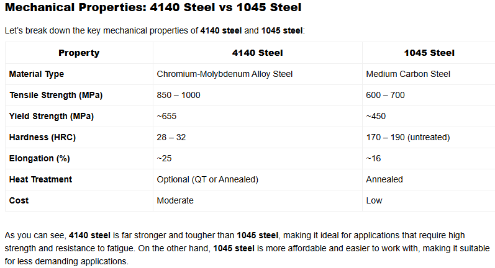Click the 'Chromium-Molybdenum Alloy Steel' cell
Image resolution: width=495 pixels, height=268 pixels.
(224, 74)
